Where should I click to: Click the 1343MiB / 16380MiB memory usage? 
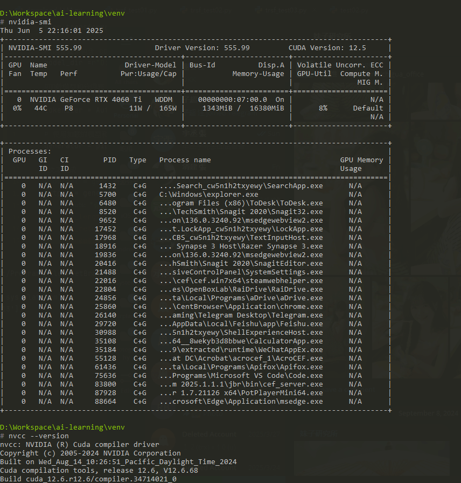point(241,108)
